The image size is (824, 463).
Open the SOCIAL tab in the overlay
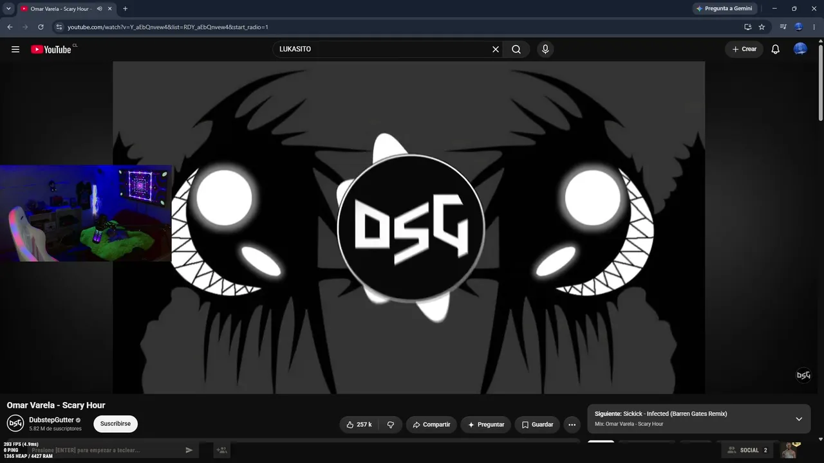pos(747,450)
